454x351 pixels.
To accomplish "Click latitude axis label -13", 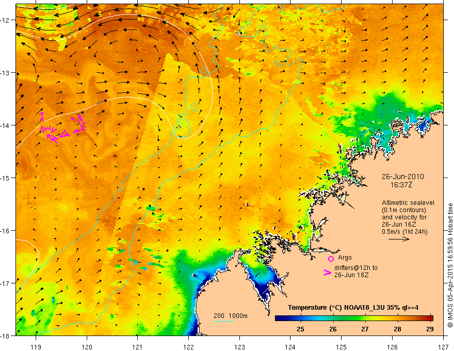I will click(5, 73).
